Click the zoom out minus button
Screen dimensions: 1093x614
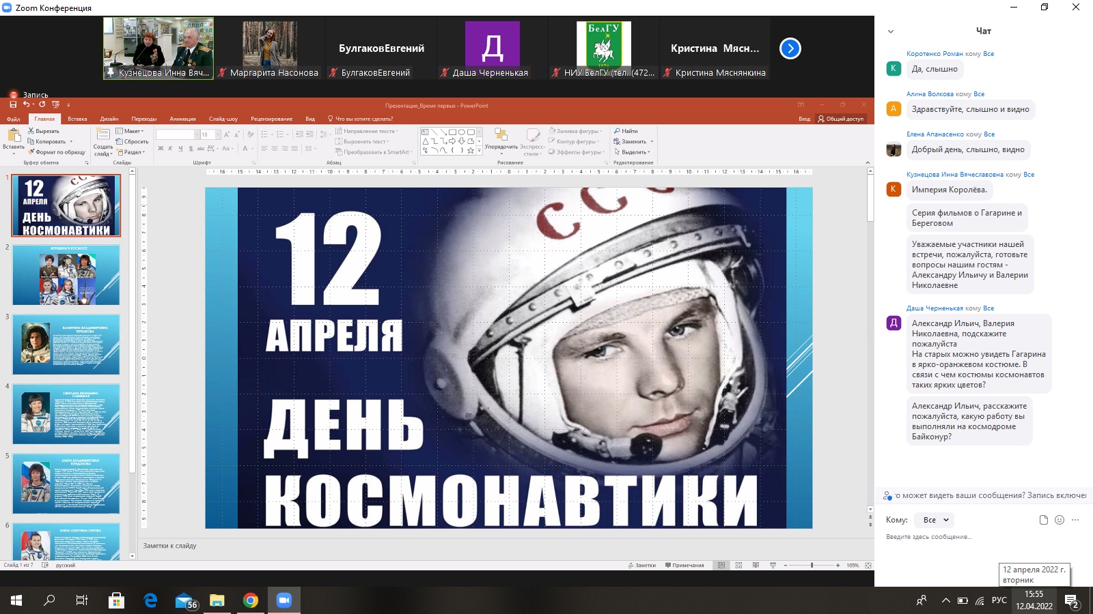point(786,565)
